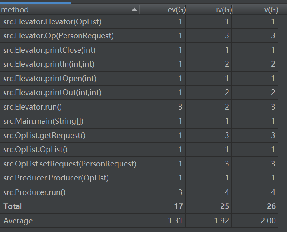
Task: Click the v(G) column header
Action: [x=255, y=9]
